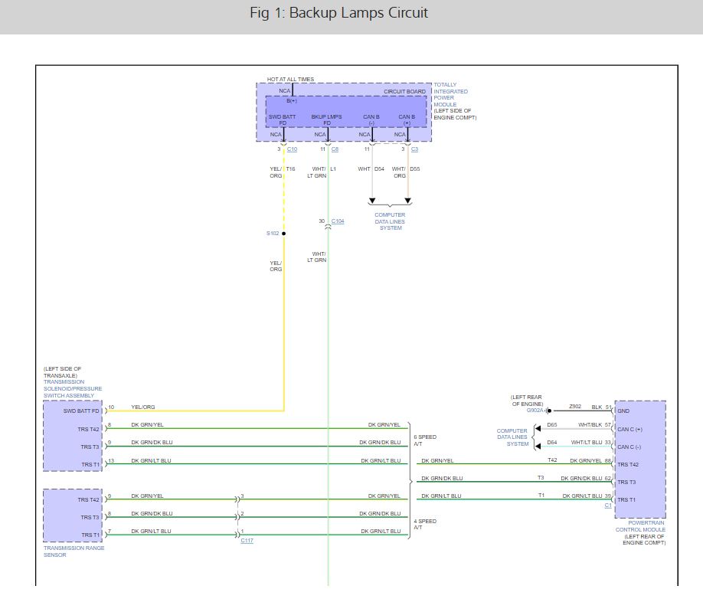Screen dimensions: 703x612
Task: Click the 'CAN C (+)' pin label
Action: (630, 429)
